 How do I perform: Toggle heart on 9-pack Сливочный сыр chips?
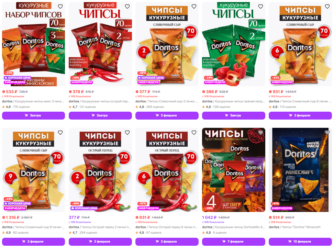click(x=60, y=133)
